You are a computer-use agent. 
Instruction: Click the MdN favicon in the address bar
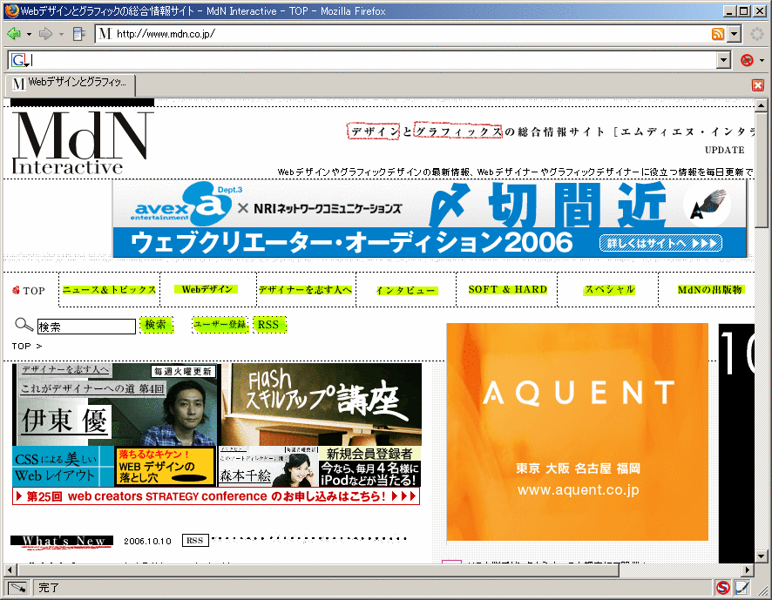(104, 34)
